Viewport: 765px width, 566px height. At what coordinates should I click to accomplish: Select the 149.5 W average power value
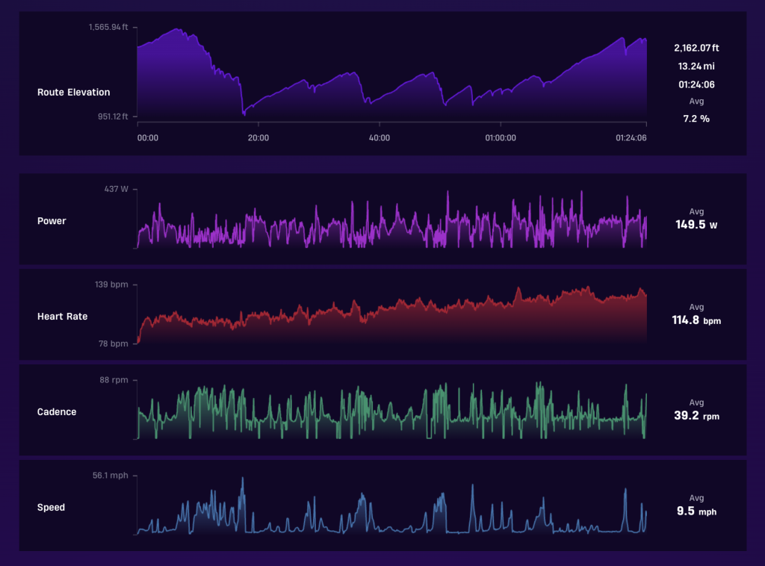[x=696, y=225]
